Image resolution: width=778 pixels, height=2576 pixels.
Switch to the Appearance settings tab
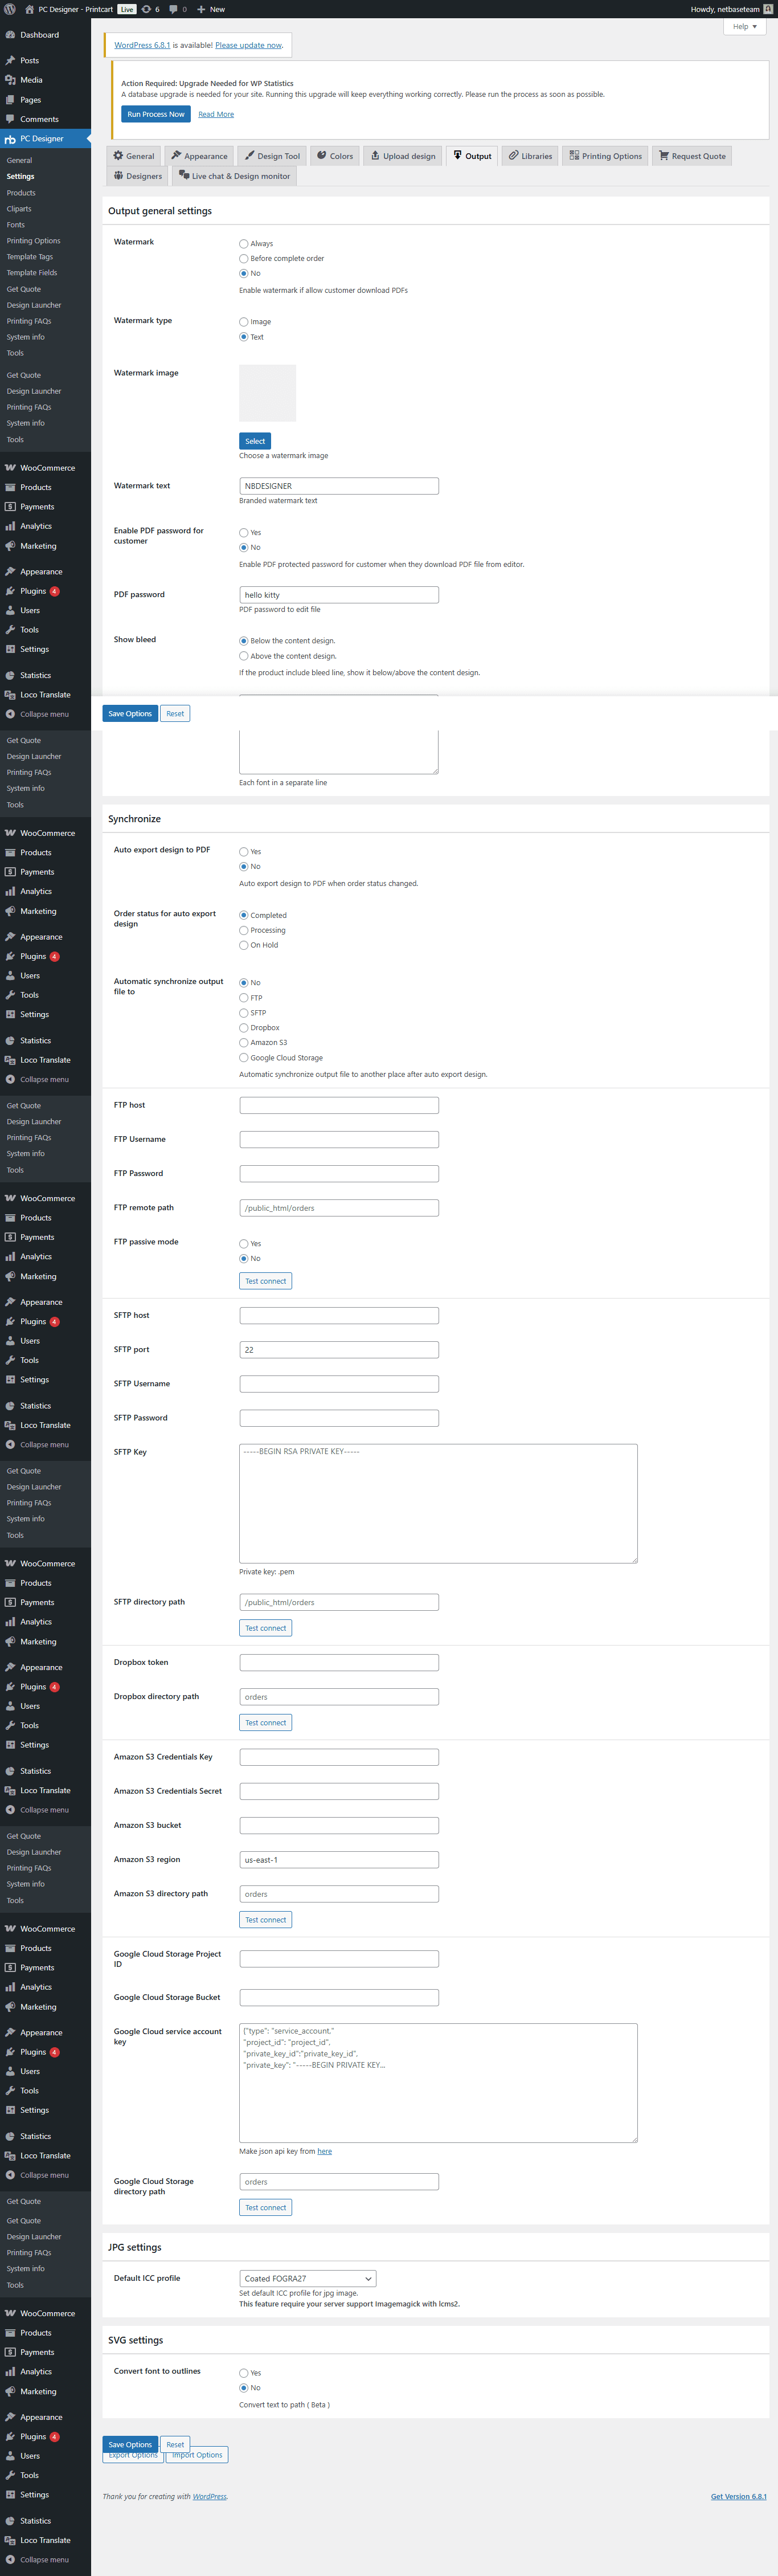point(199,156)
